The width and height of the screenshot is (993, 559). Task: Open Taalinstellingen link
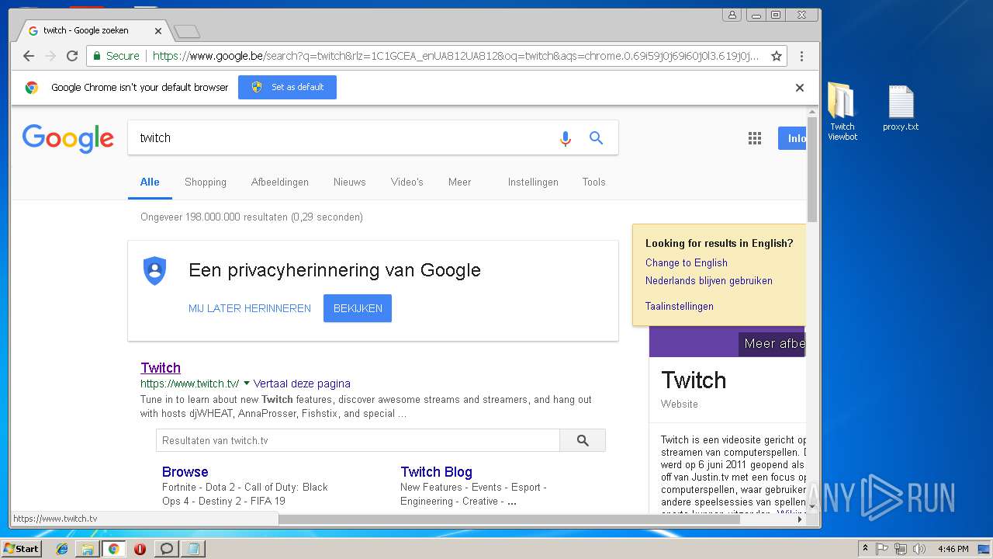pos(680,306)
